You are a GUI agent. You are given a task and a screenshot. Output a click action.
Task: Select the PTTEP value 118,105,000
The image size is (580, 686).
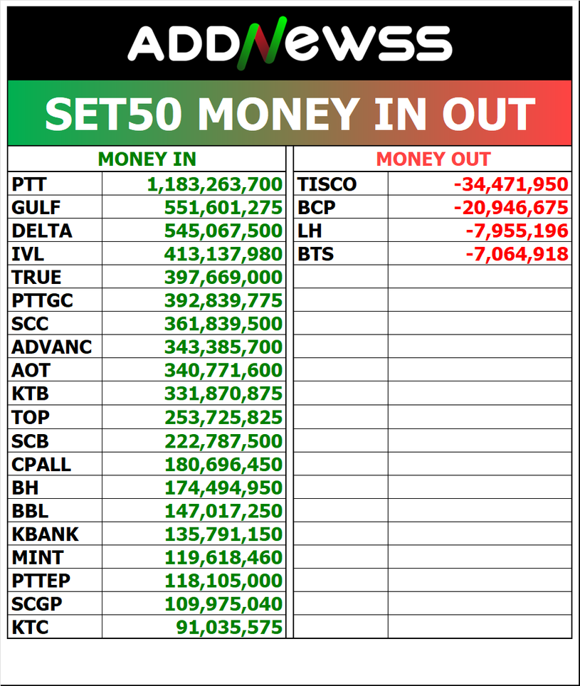coord(223,581)
